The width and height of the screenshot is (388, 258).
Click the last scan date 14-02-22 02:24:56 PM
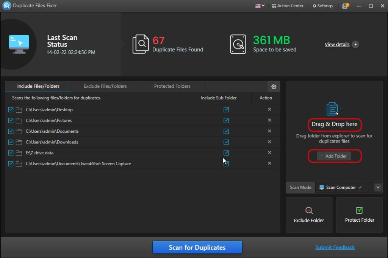point(71,52)
